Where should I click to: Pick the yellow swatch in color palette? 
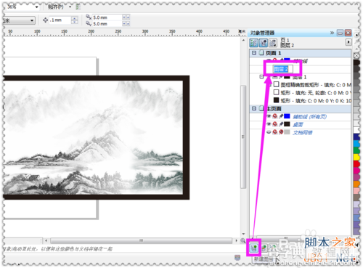coord(356,158)
